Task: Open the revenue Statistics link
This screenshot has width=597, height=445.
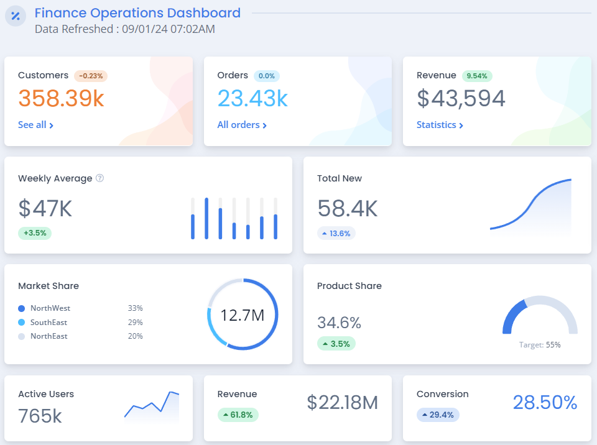Action: 440,125
